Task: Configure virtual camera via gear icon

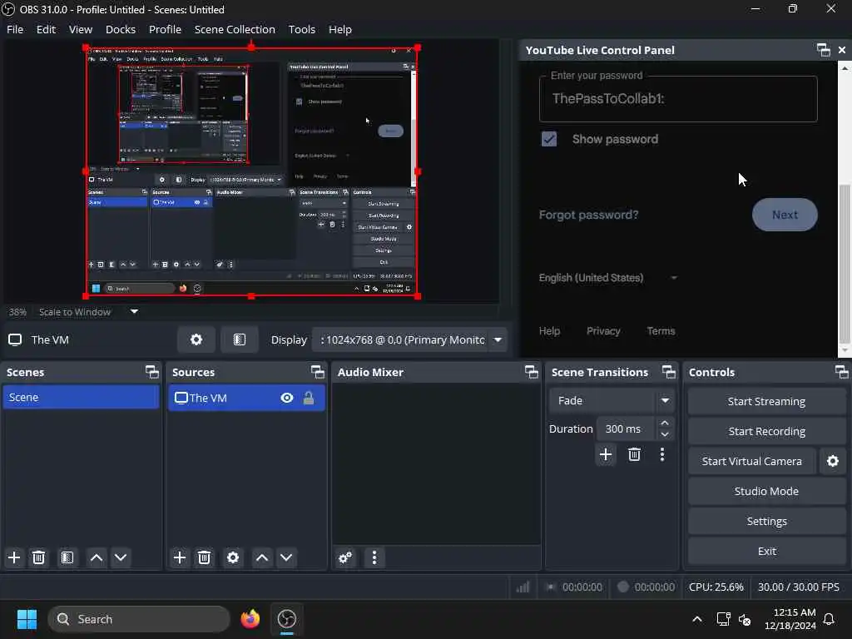Action: click(x=832, y=461)
